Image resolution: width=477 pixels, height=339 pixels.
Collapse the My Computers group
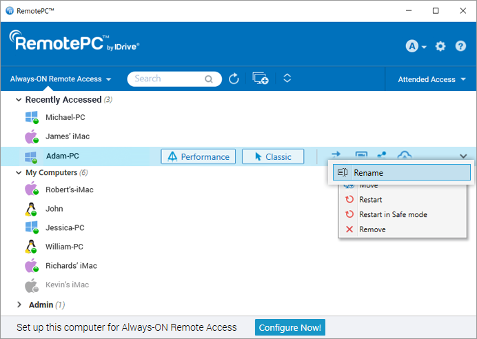coord(19,173)
